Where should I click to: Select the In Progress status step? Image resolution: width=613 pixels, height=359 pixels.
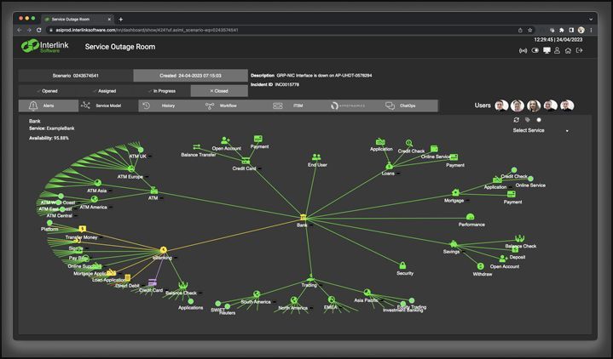click(x=162, y=91)
